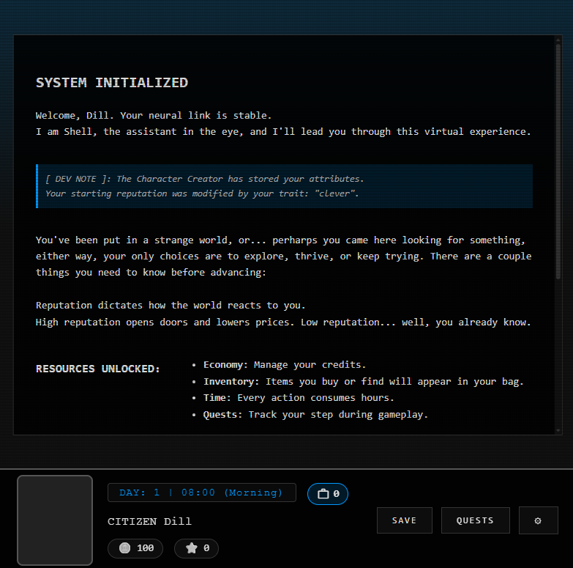Click the "Economy: Manage your credits." line
This screenshot has height=568, width=573.
pos(285,365)
